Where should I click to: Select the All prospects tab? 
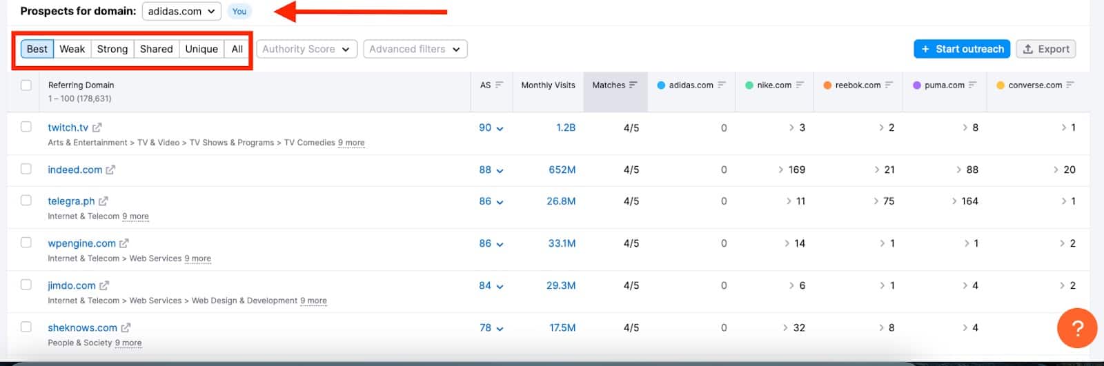tap(237, 49)
